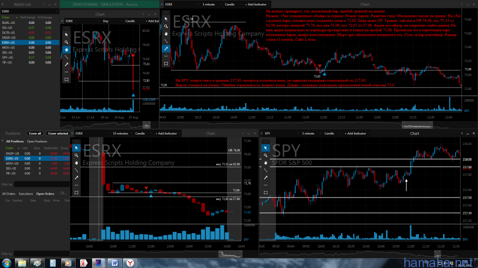Screen dimensions: 478x268
Task: Select the rectangle tool in ESRX 1 minute chart
Action: point(166,64)
